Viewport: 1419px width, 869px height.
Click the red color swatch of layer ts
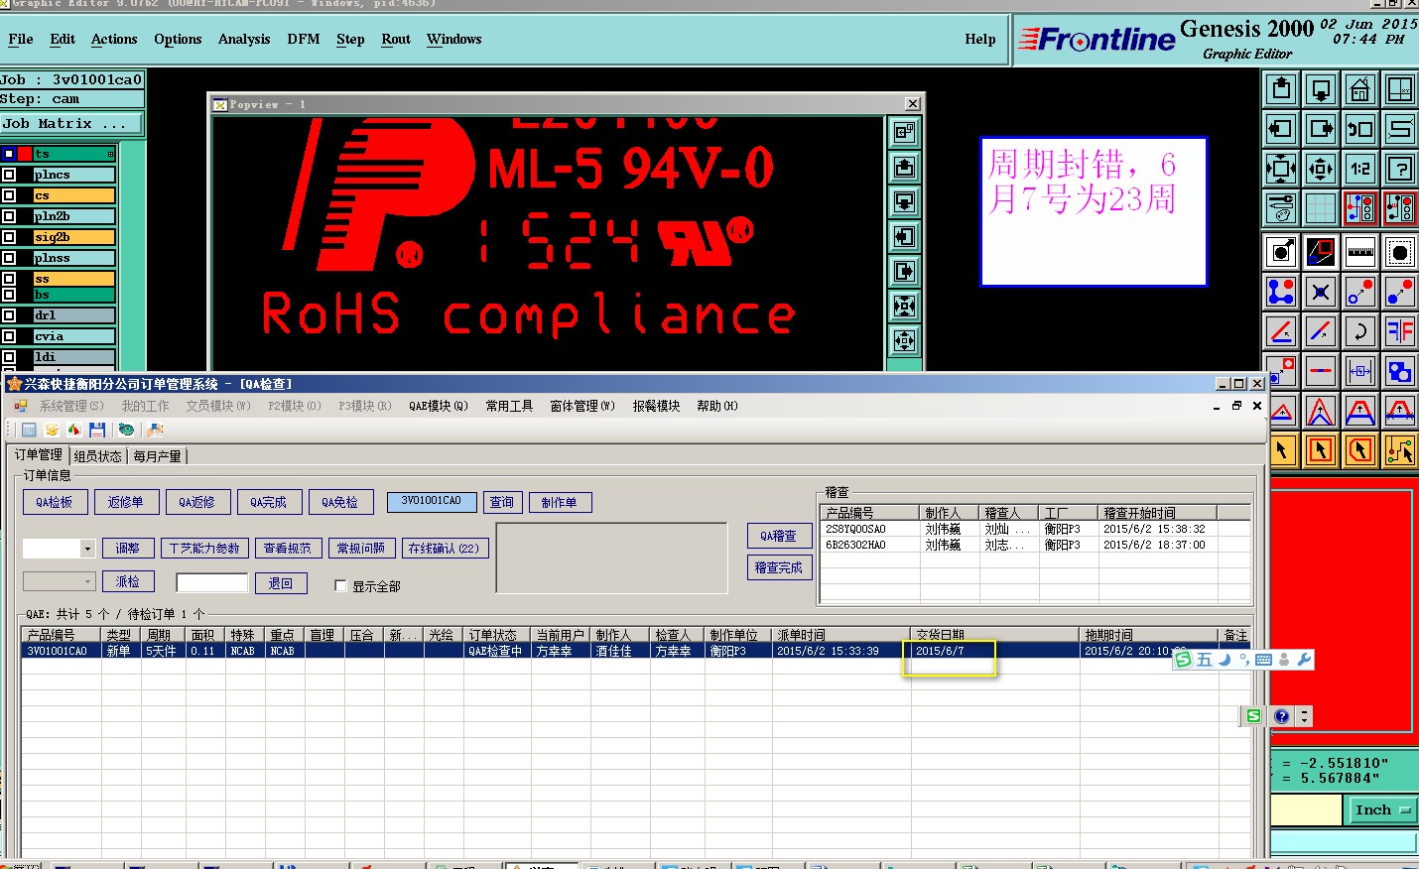click(x=26, y=154)
